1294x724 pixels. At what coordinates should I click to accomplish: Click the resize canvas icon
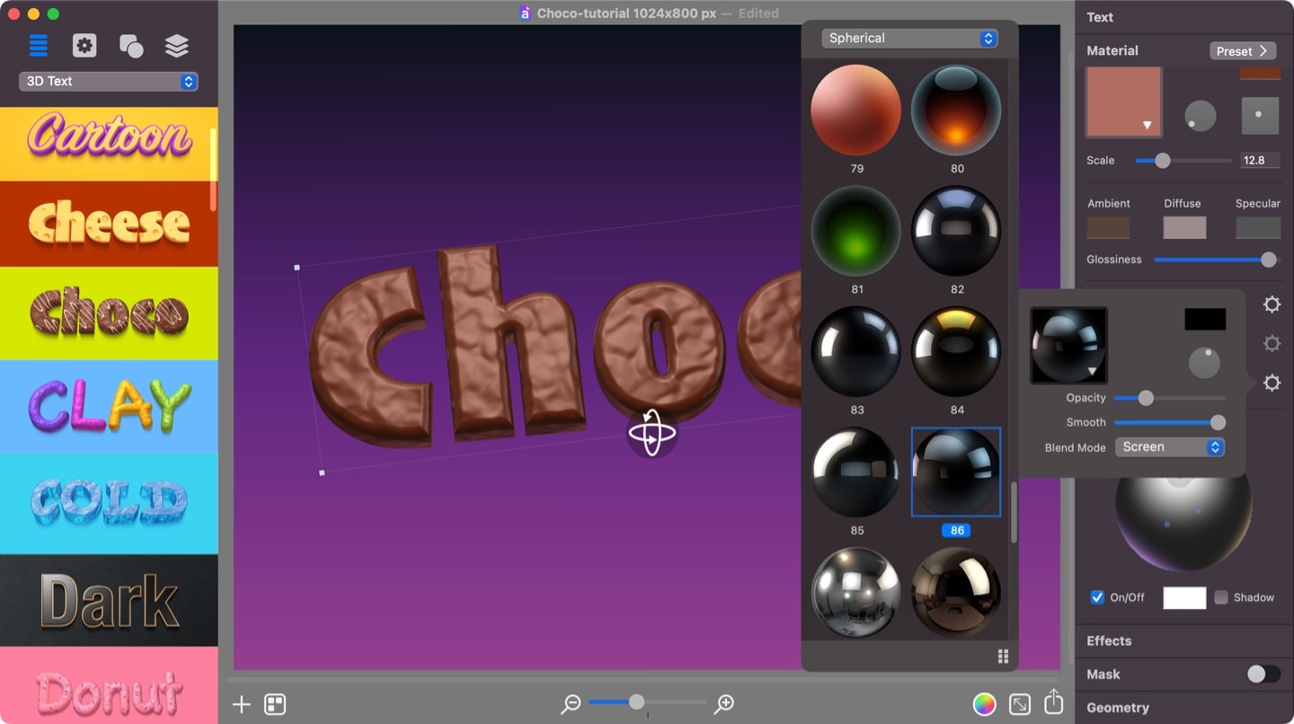pos(1020,704)
